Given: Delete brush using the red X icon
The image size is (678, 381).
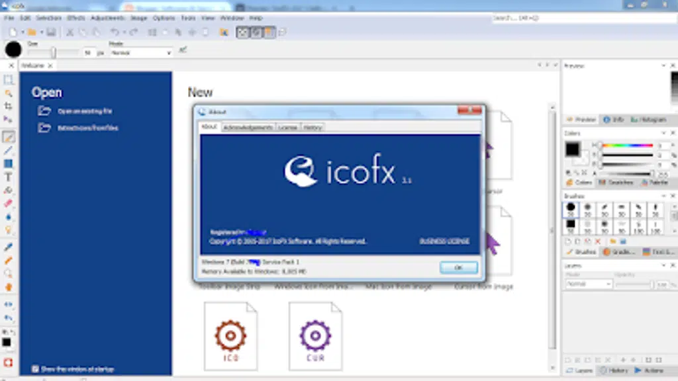Looking at the screenshot, I should (x=598, y=241).
